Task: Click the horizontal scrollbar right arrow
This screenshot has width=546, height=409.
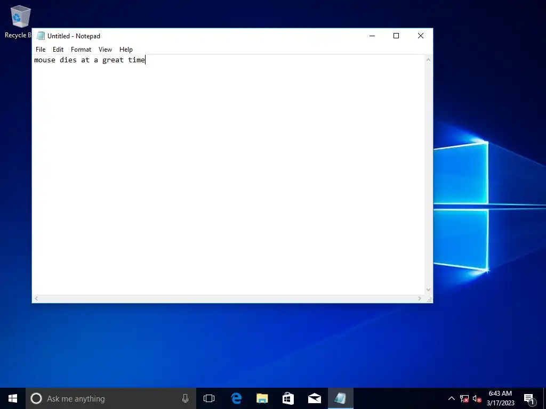Action: pyautogui.click(x=419, y=298)
